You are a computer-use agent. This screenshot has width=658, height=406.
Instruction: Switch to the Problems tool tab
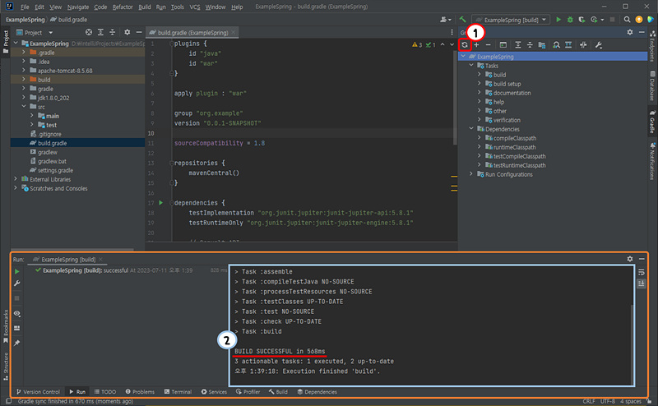coord(140,392)
